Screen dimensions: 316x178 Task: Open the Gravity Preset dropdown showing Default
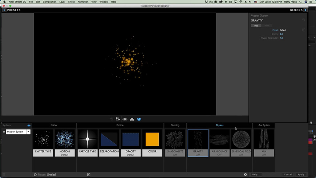283,30
